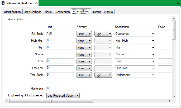Click the Full Scale color swatch box
Screen dimensions: 181x108
coord(165,34)
